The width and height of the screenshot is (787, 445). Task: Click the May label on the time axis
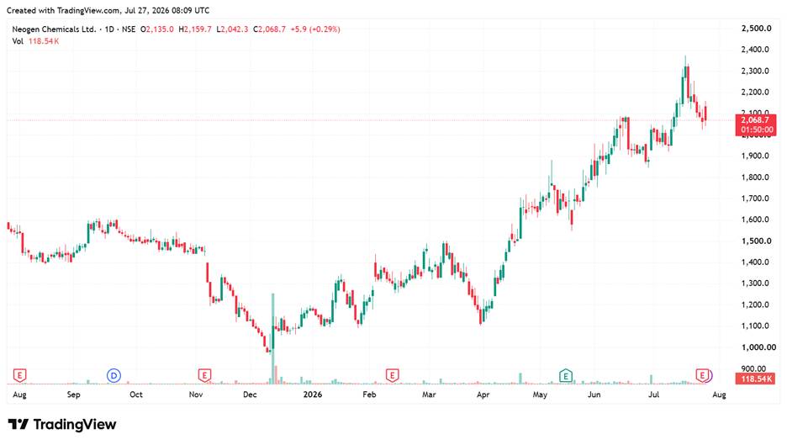click(540, 395)
